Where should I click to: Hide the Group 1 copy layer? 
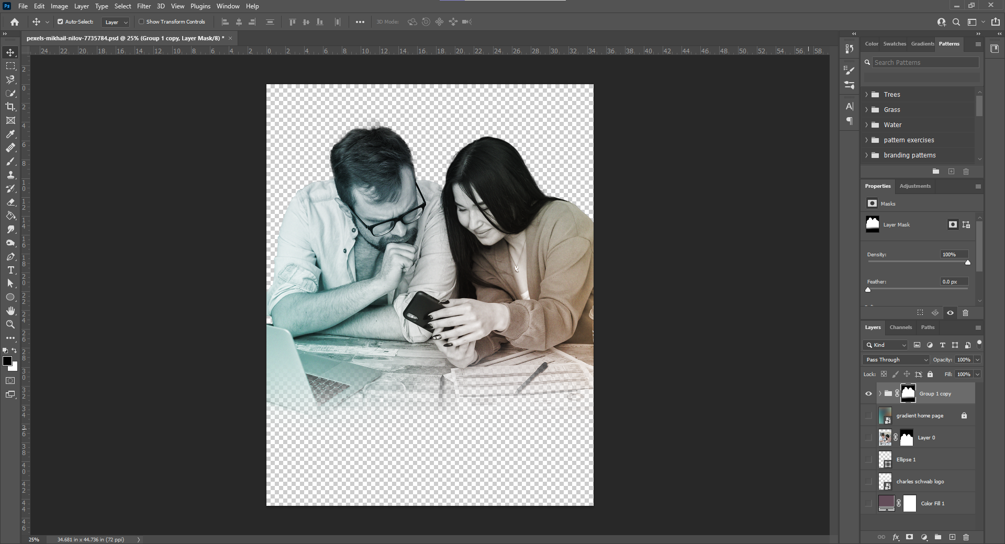pyautogui.click(x=869, y=394)
